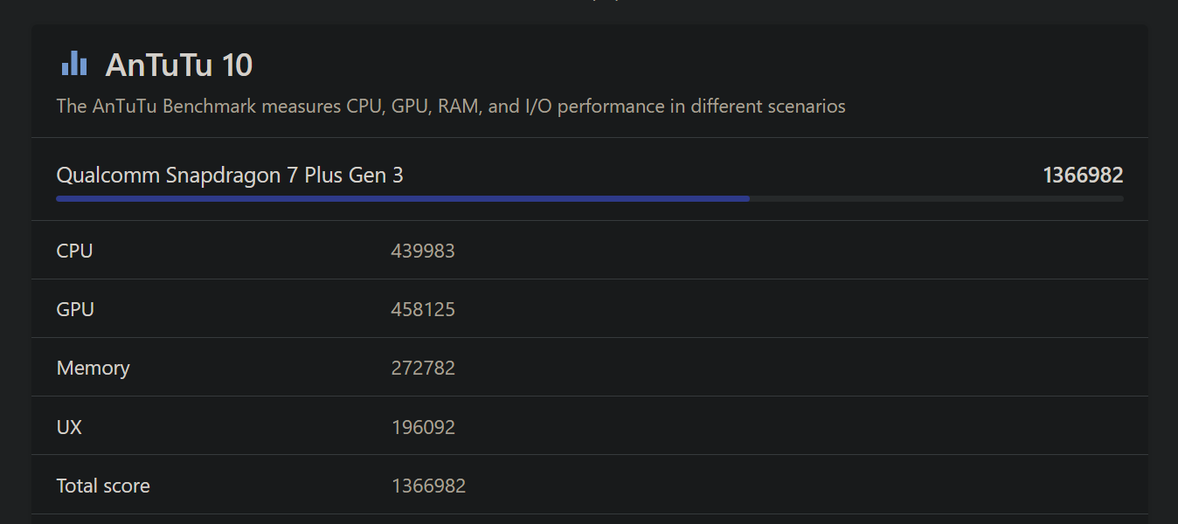The width and height of the screenshot is (1178, 524).
Task: Click the 1366982 value in the Total score row
Action: 428,486
